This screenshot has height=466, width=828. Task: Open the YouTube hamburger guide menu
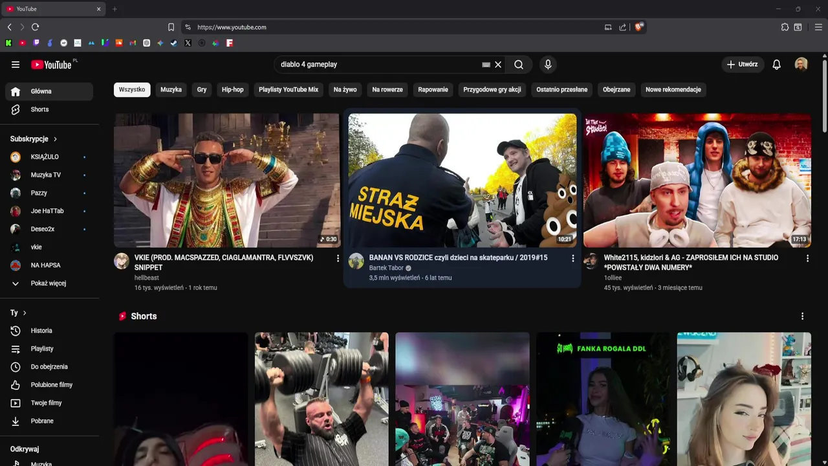16,65
